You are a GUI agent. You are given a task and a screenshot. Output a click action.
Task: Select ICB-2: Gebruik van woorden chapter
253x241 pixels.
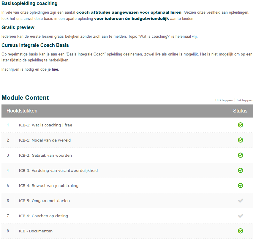click(x=45, y=156)
